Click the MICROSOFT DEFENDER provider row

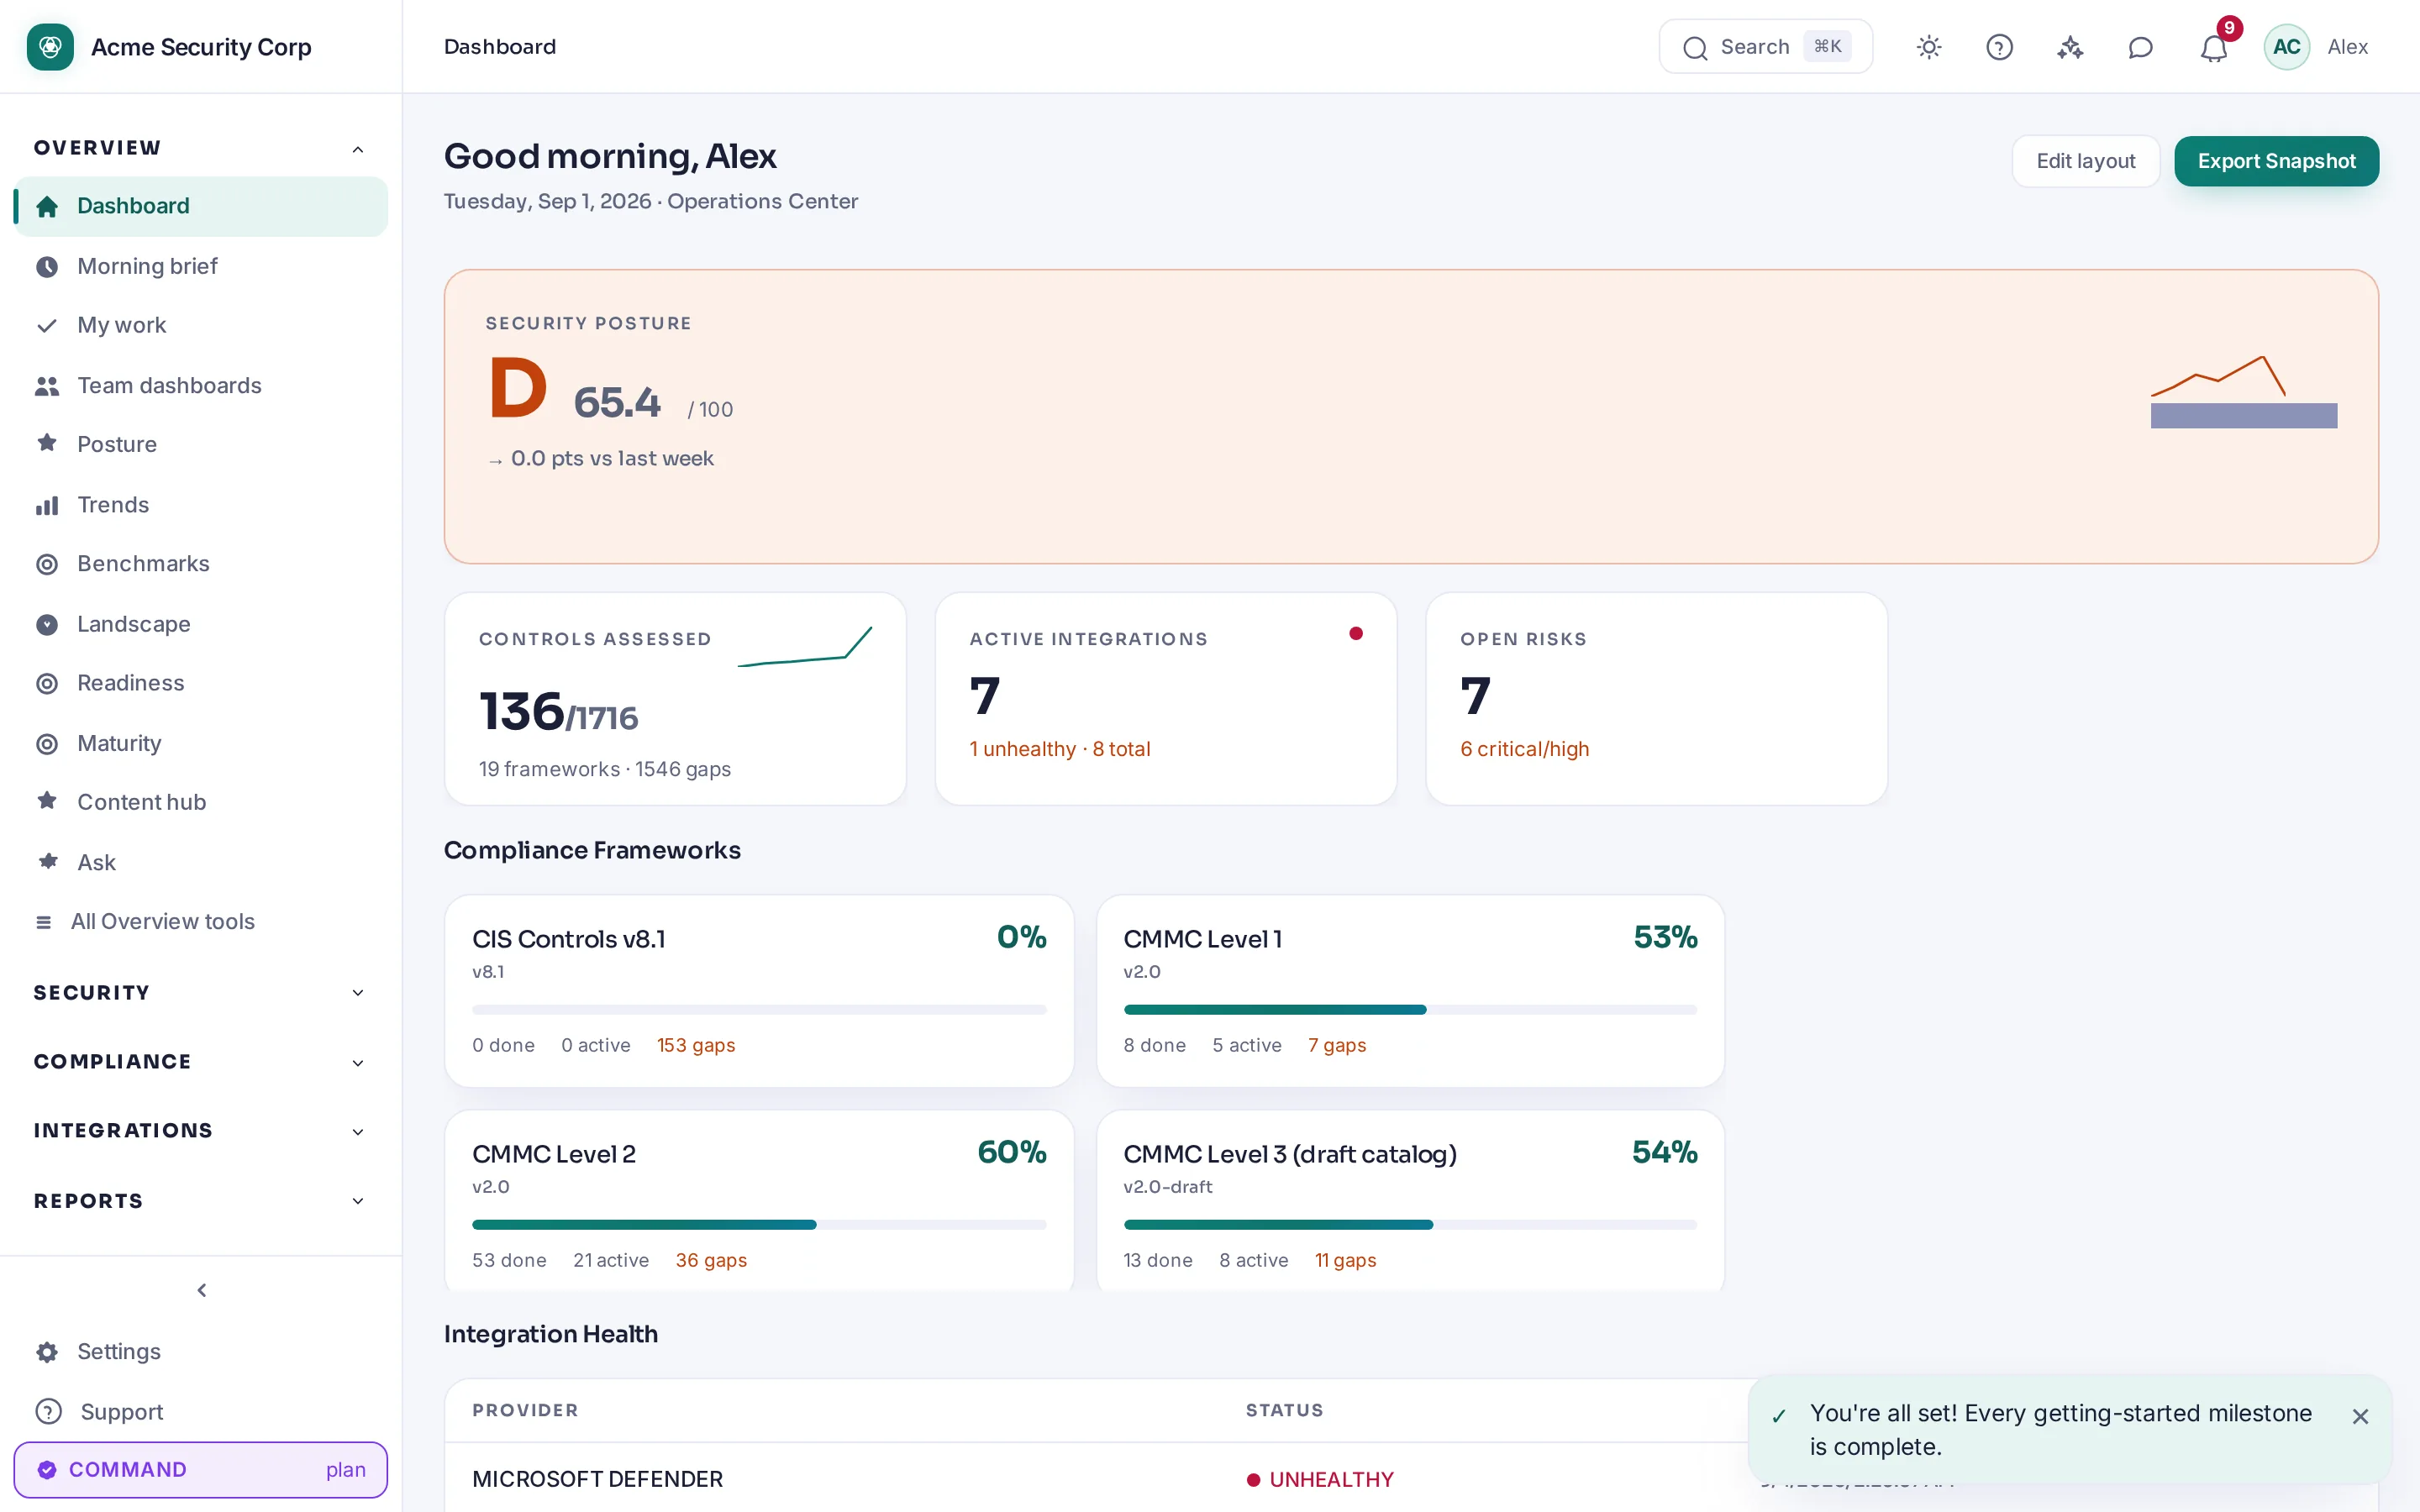[1410, 1479]
